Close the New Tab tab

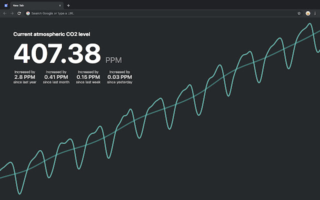coord(60,5)
